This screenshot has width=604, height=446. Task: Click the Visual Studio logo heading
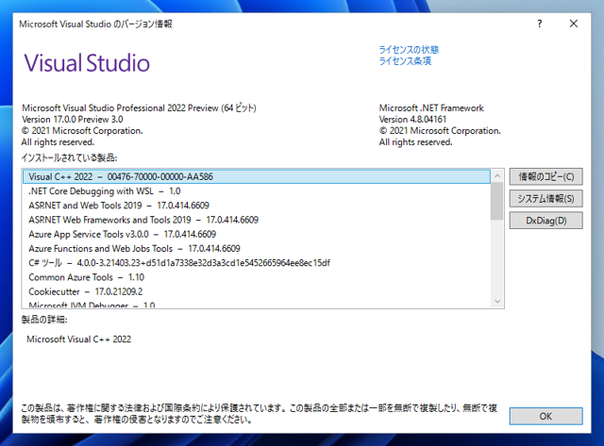tap(87, 63)
